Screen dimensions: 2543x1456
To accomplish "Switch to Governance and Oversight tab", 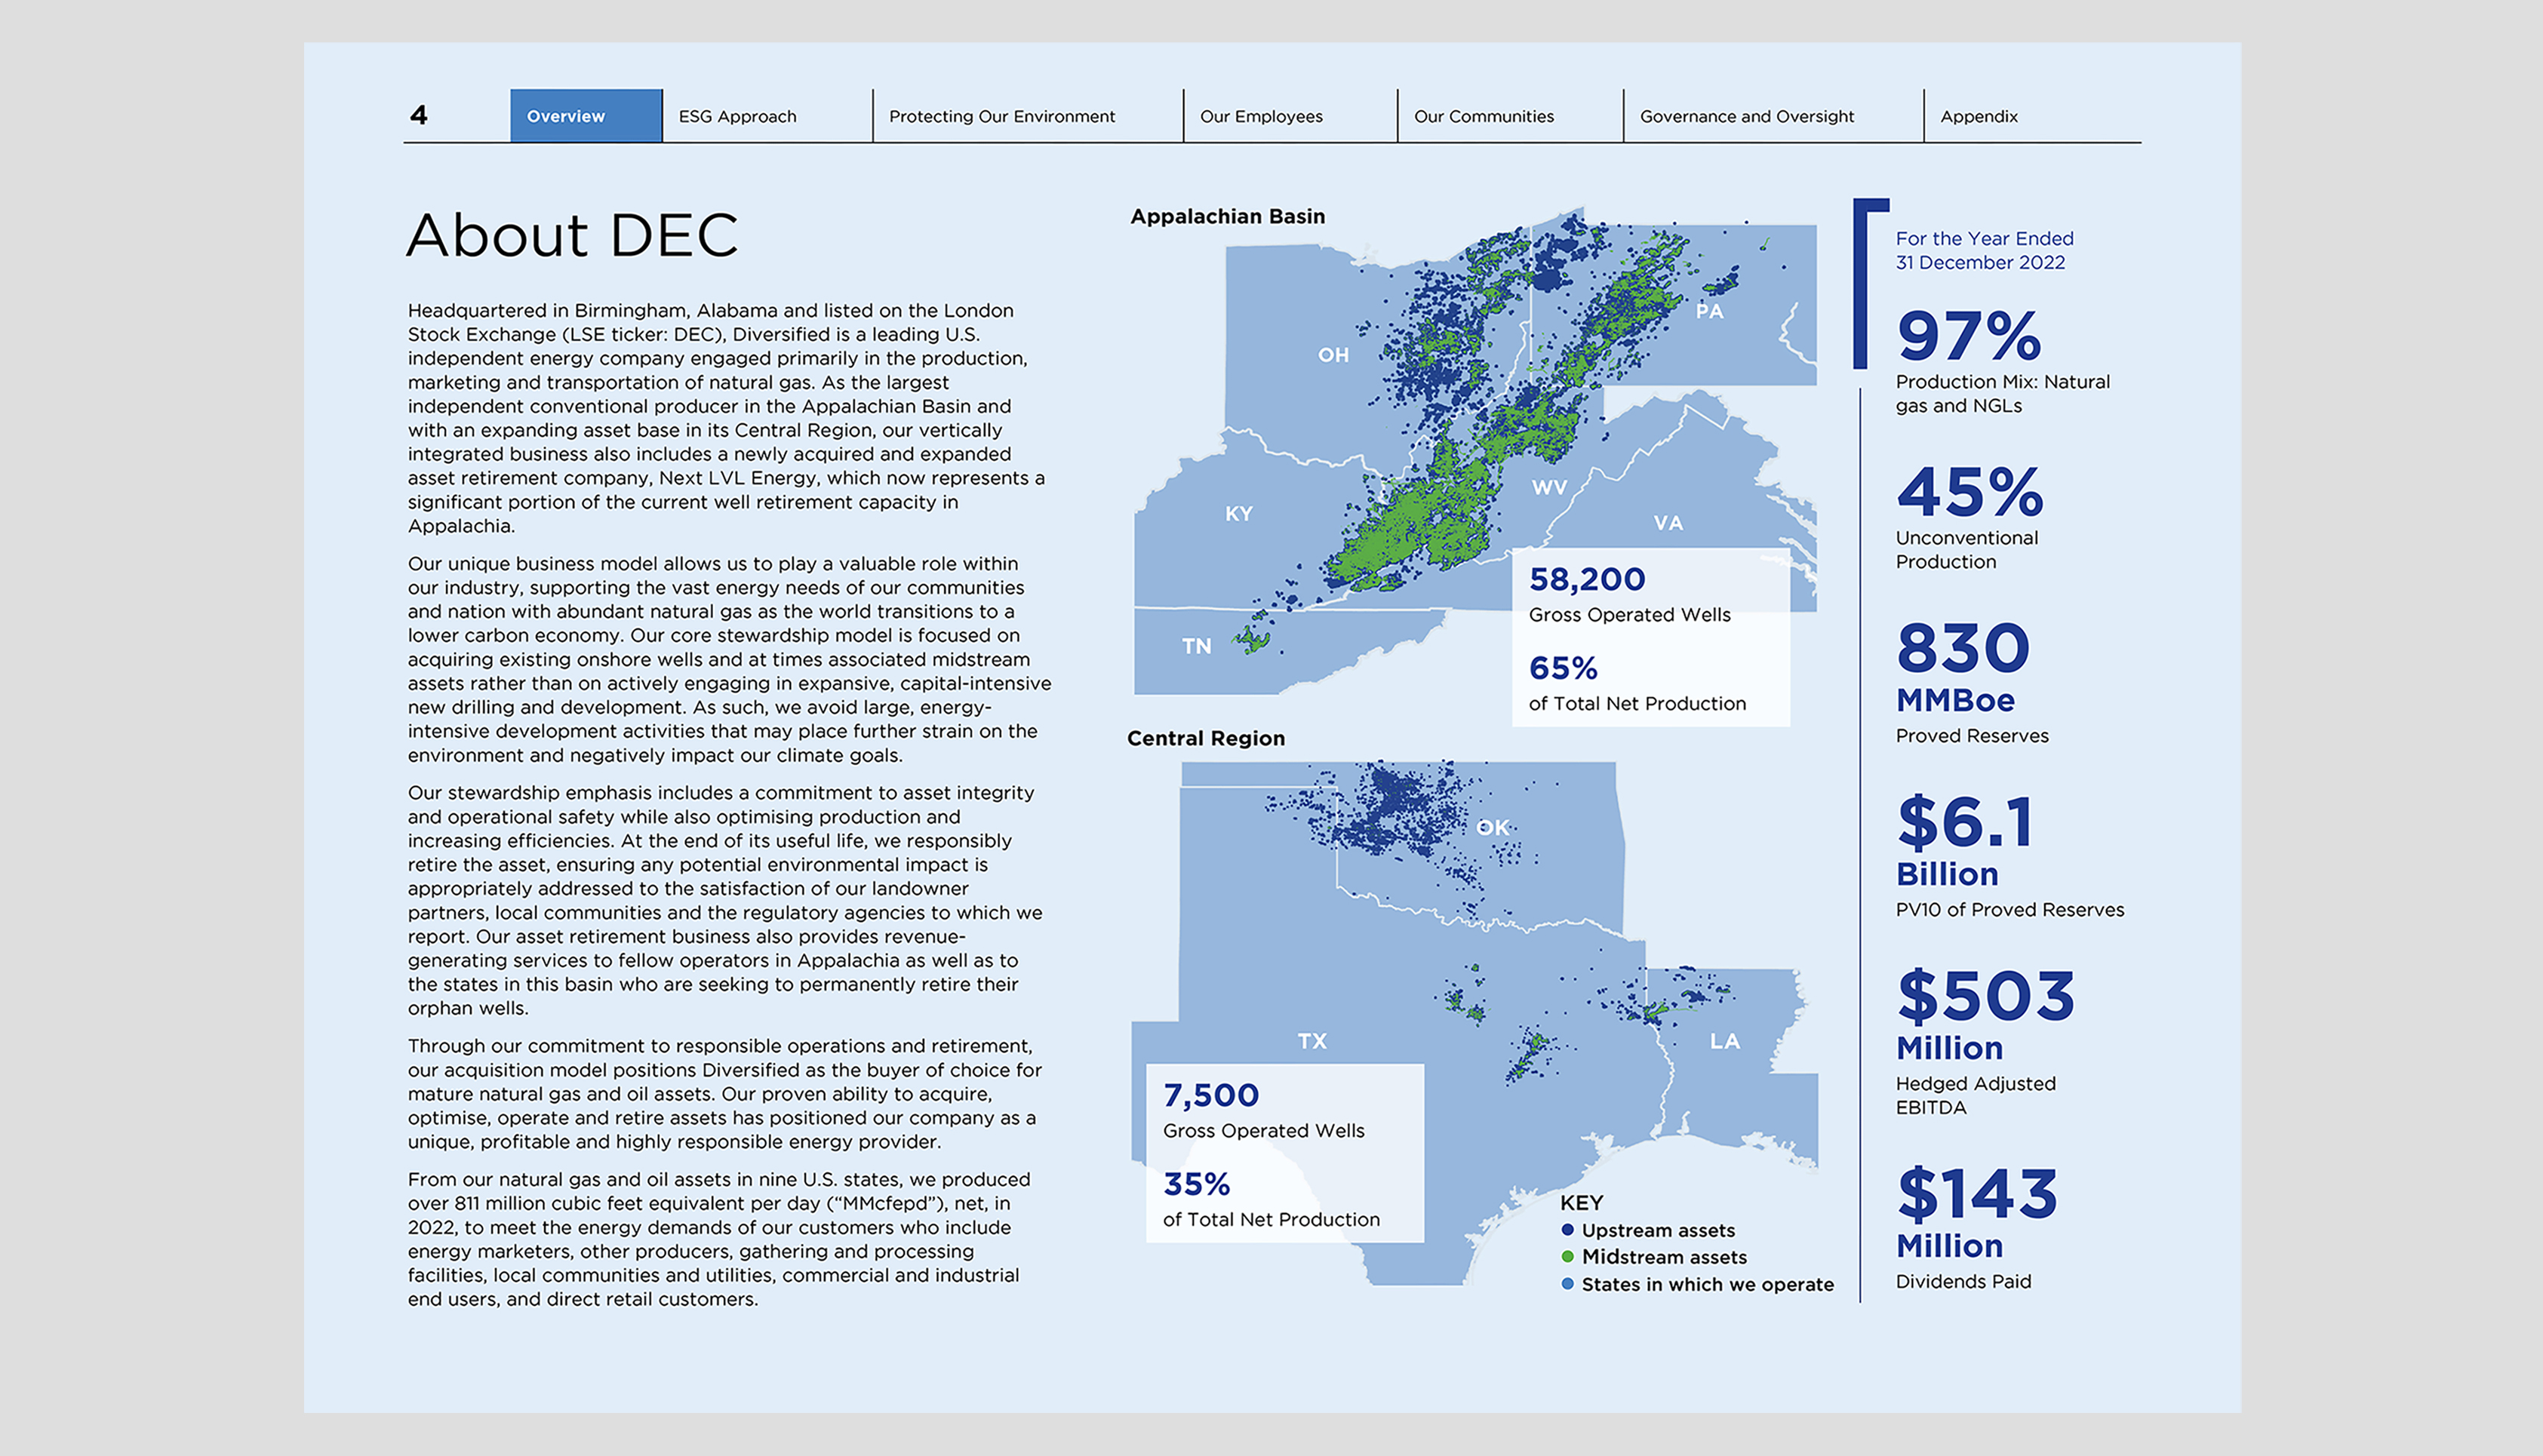I will pyautogui.click(x=1747, y=117).
